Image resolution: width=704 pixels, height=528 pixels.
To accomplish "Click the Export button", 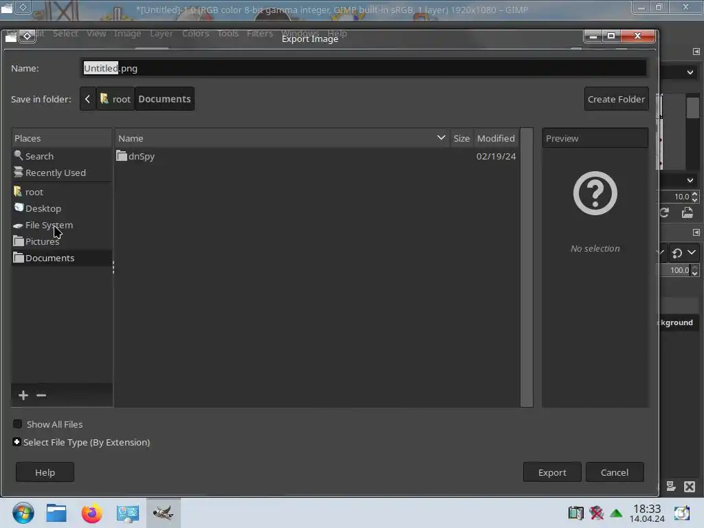I will coord(552,472).
